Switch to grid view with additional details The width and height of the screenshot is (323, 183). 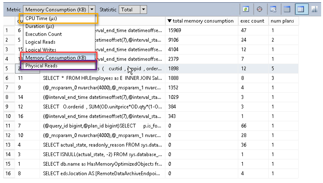tap(287, 10)
